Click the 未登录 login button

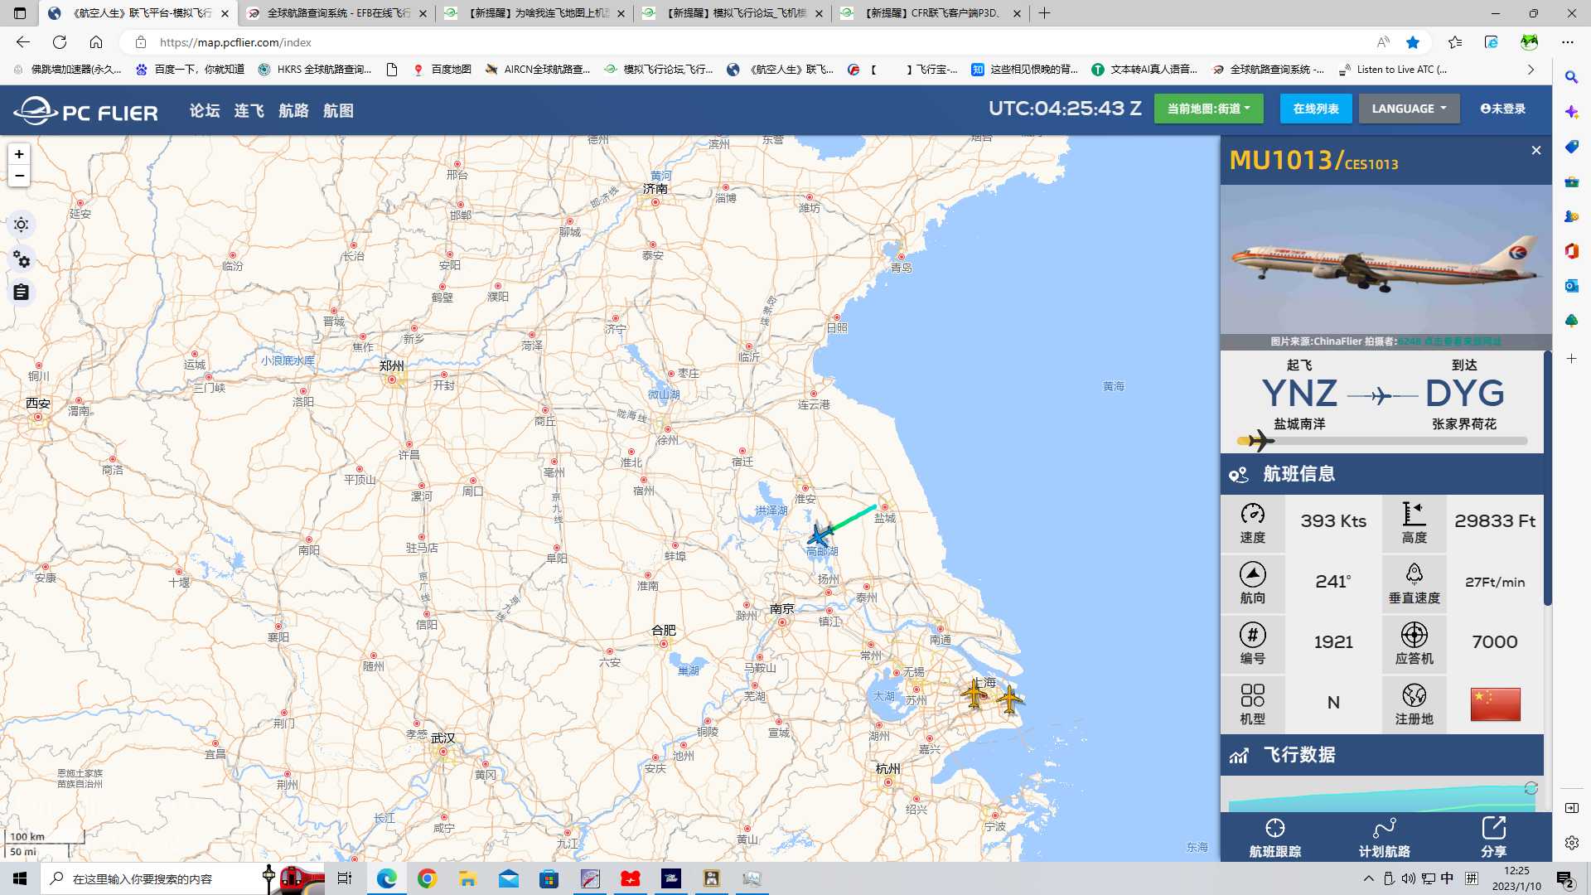click(x=1502, y=109)
